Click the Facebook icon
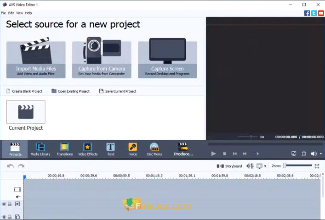Image resolution: width=325 pixels, height=220 pixels. (x=307, y=13)
